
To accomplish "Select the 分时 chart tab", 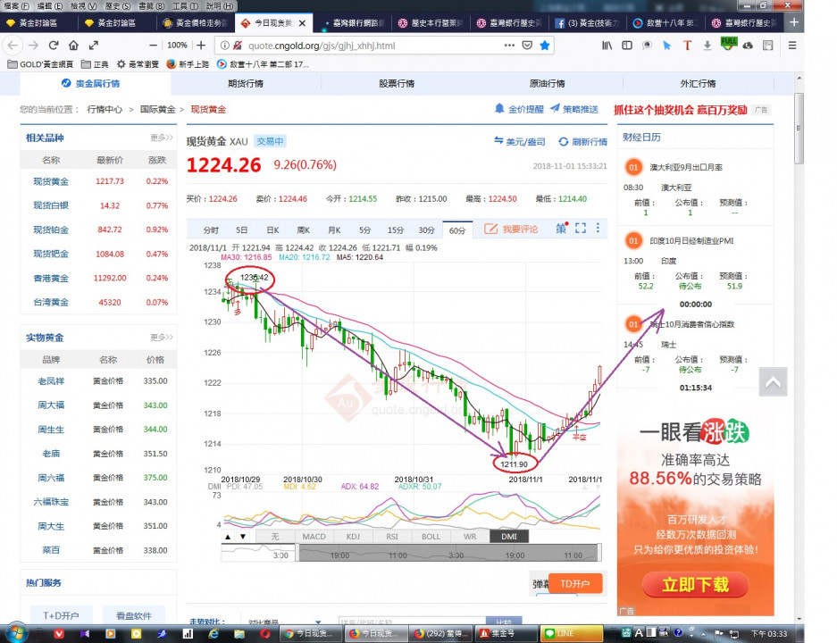I will coord(211,230).
